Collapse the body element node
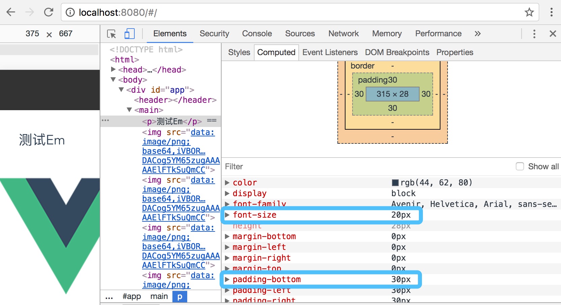 [113, 80]
